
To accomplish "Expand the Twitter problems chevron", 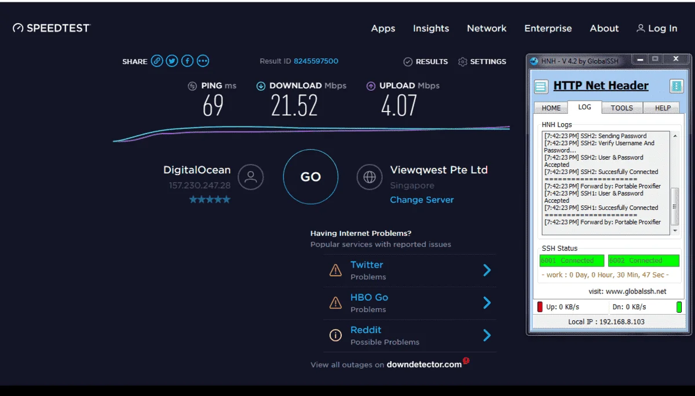I will [487, 270].
